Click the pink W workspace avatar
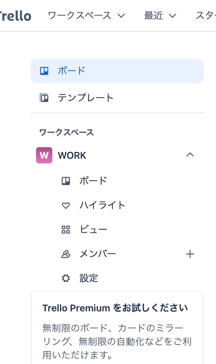 click(44, 155)
